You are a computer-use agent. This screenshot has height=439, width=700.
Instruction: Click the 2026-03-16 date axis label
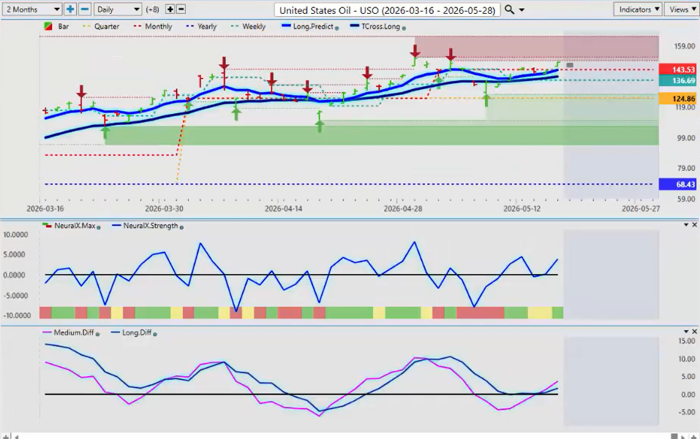(45, 209)
